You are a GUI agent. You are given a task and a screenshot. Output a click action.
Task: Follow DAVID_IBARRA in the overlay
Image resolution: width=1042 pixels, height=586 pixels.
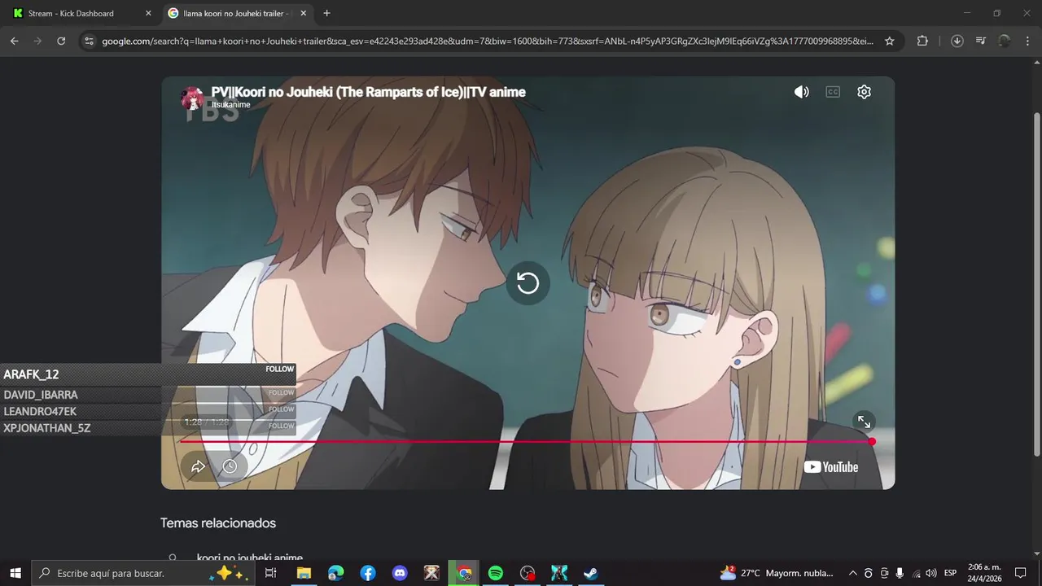pyautogui.click(x=281, y=393)
